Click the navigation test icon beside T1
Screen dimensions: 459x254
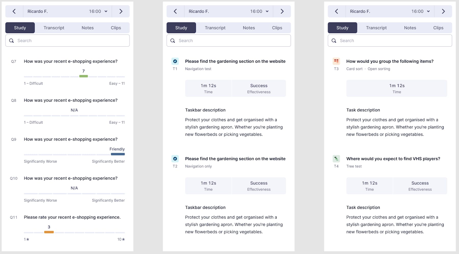175,61
